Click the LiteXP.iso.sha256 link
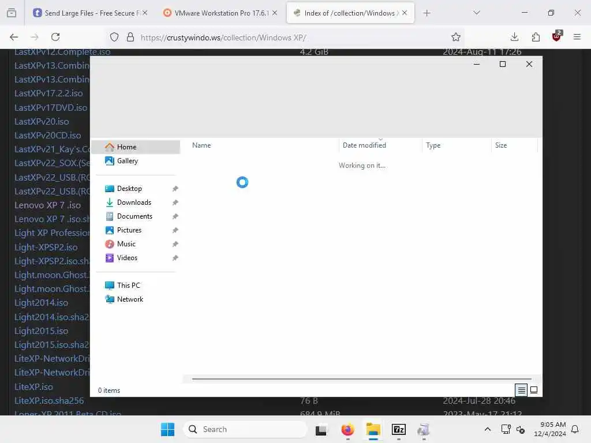 [x=49, y=401]
